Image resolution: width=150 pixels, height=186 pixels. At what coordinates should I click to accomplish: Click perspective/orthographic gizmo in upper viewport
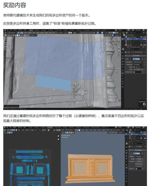tap(119, 56)
